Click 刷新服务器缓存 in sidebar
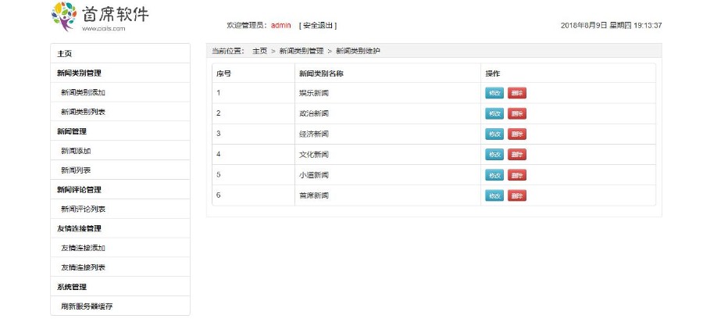Viewport: 703px width, 333px height. pyautogui.click(x=120, y=306)
